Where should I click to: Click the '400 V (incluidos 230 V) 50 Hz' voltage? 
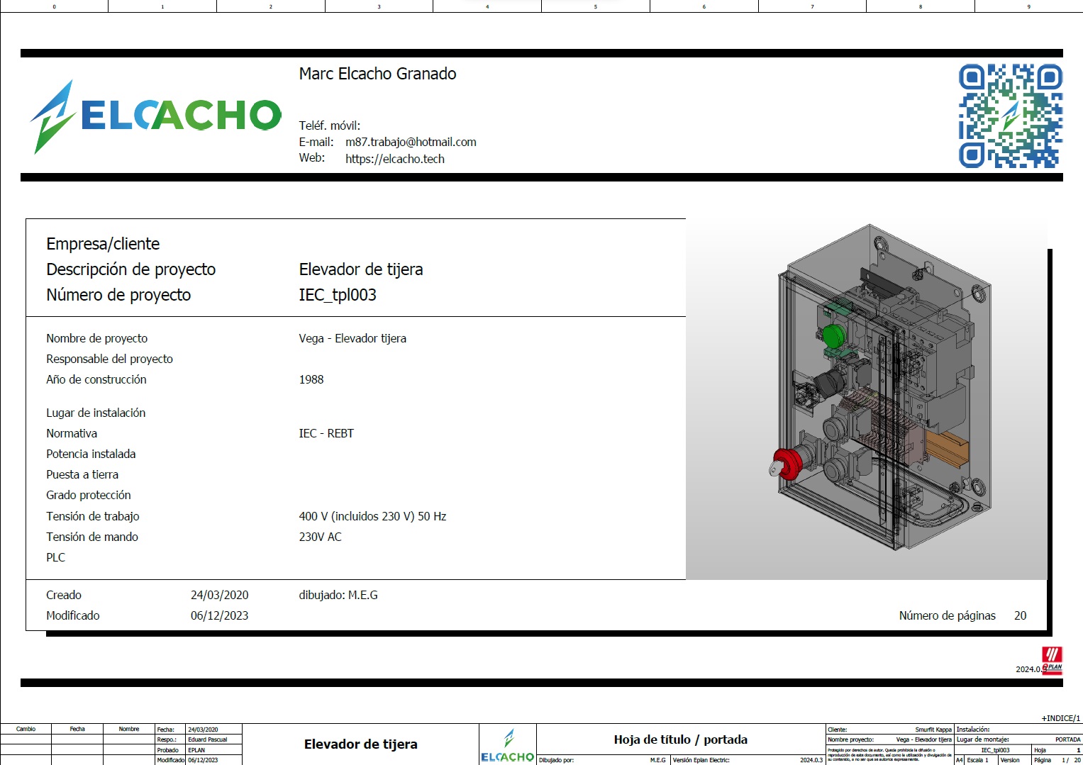pos(372,516)
